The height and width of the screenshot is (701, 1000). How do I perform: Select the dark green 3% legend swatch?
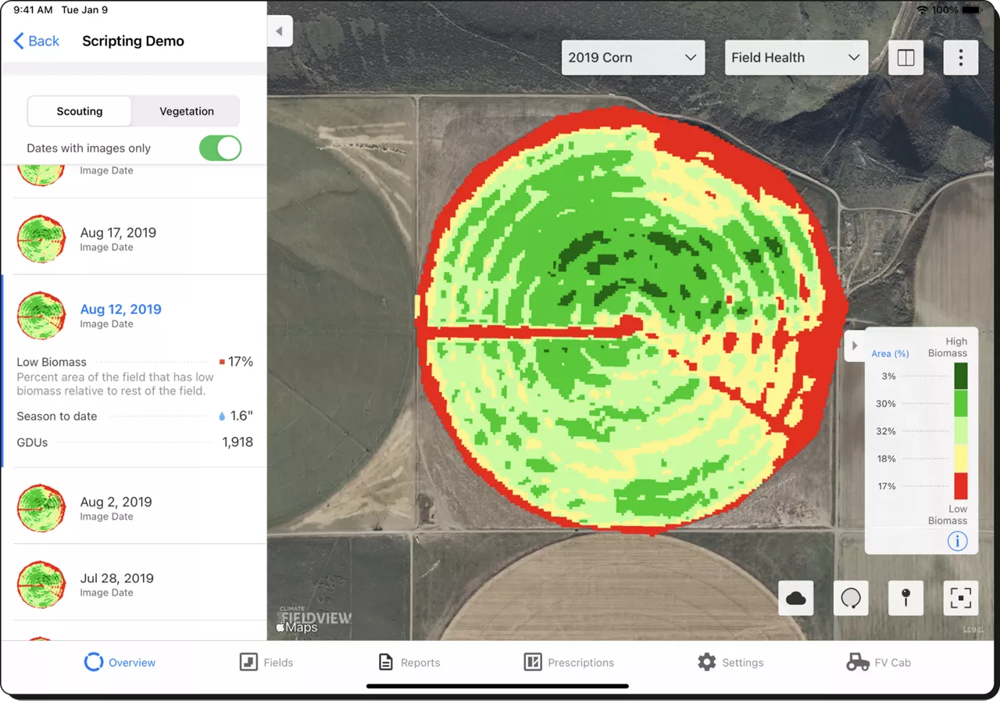tap(961, 376)
